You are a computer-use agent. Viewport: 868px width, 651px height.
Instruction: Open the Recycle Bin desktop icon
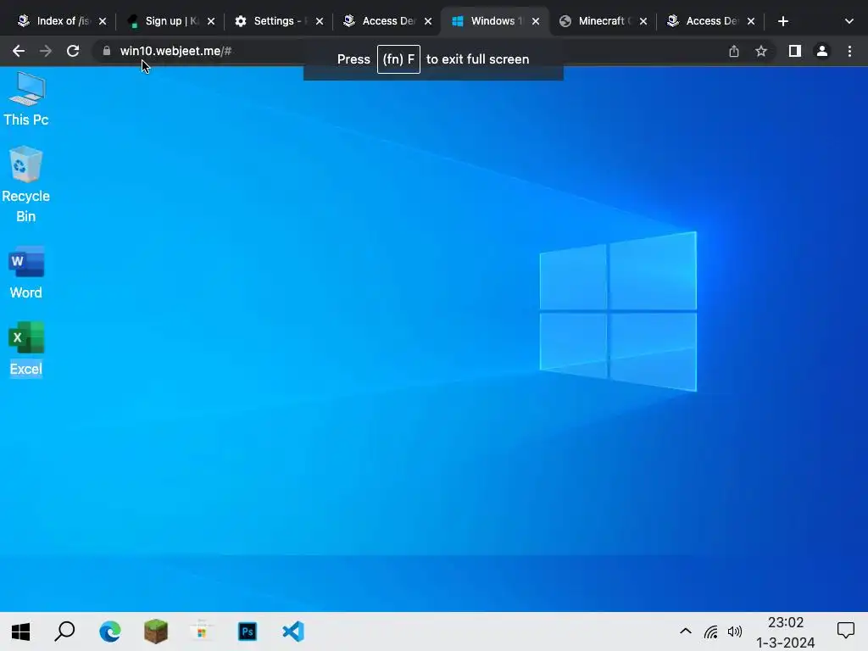[x=26, y=184]
